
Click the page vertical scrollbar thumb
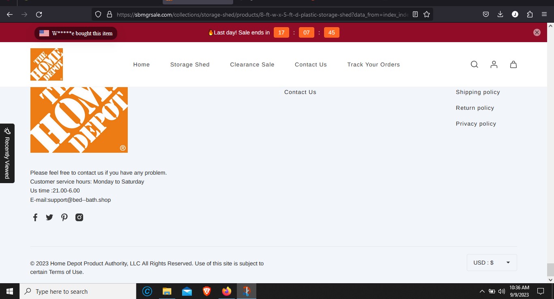point(550,269)
